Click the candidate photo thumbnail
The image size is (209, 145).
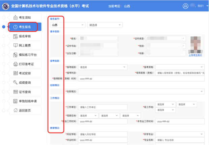click(196, 45)
